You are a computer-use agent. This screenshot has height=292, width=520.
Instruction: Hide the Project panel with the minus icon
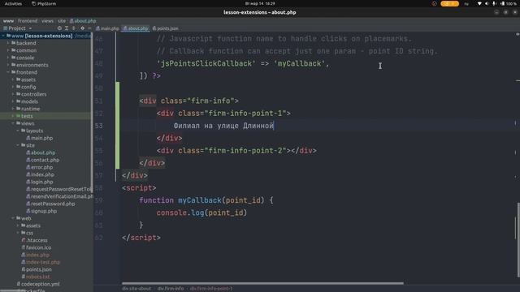(x=89, y=28)
